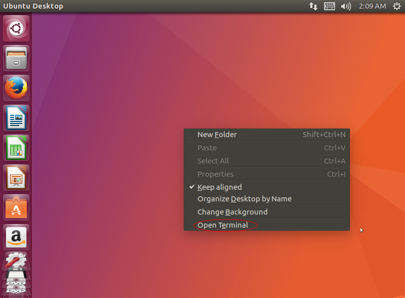Click the Ubuntu Desktop title text
The image size is (405, 298).
pyautogui.click(x=33, y=6)
